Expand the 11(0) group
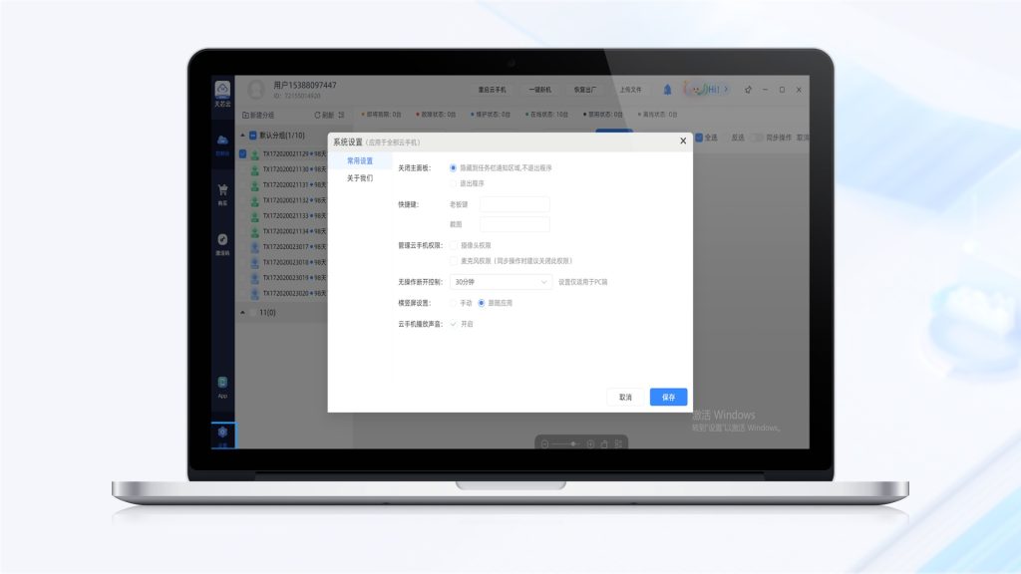This screenshot has height=574, width=1021. (x=242, y=312)
